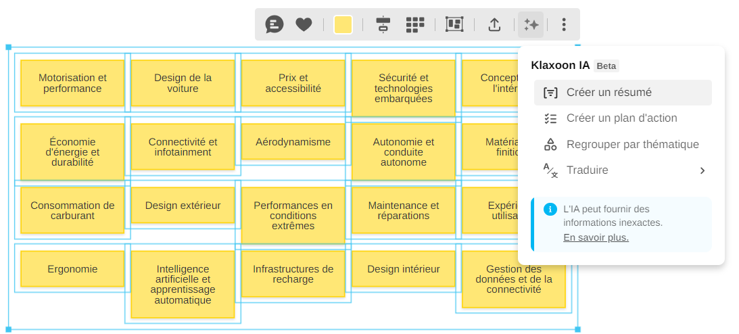Toggle the Klaxoon AI sparkles button

pos(531,25)
